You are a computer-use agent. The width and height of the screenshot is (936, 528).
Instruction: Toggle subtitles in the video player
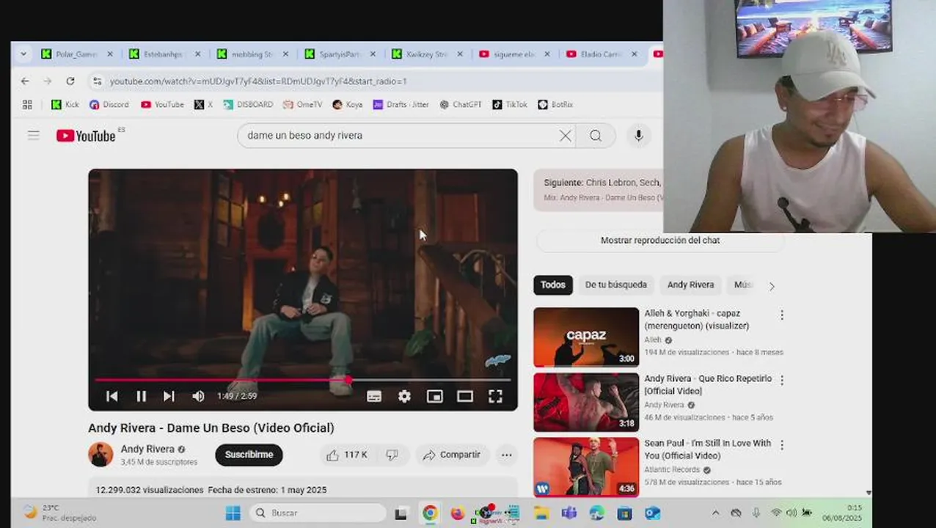pos(374,396)
